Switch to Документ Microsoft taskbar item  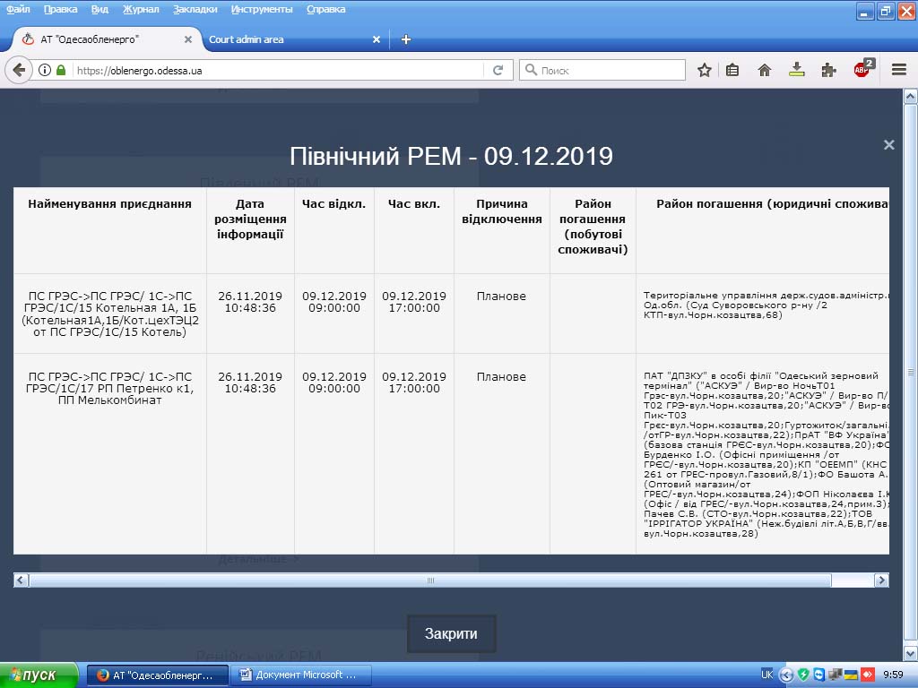pos(298,675)
